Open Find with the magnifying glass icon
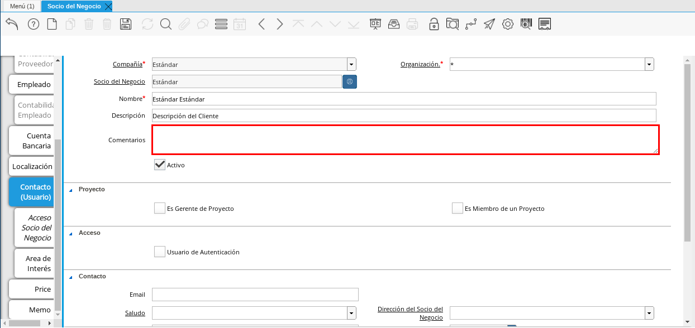 point(165,24)
